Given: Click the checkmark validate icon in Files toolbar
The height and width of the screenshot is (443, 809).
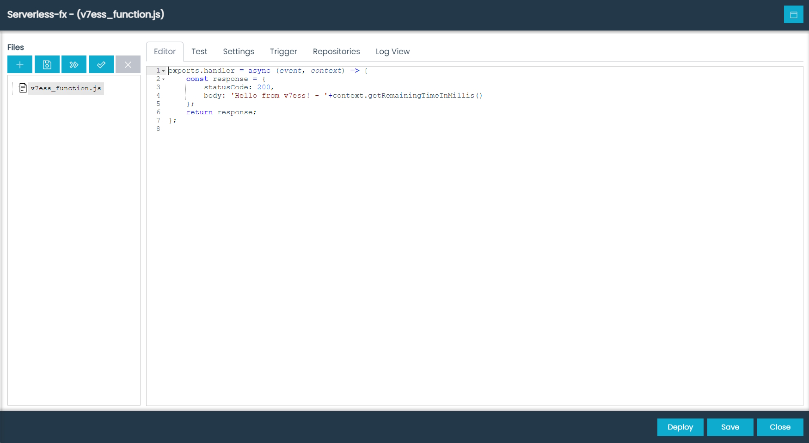Looking at the screenshot, I should [x=101, y=64].
